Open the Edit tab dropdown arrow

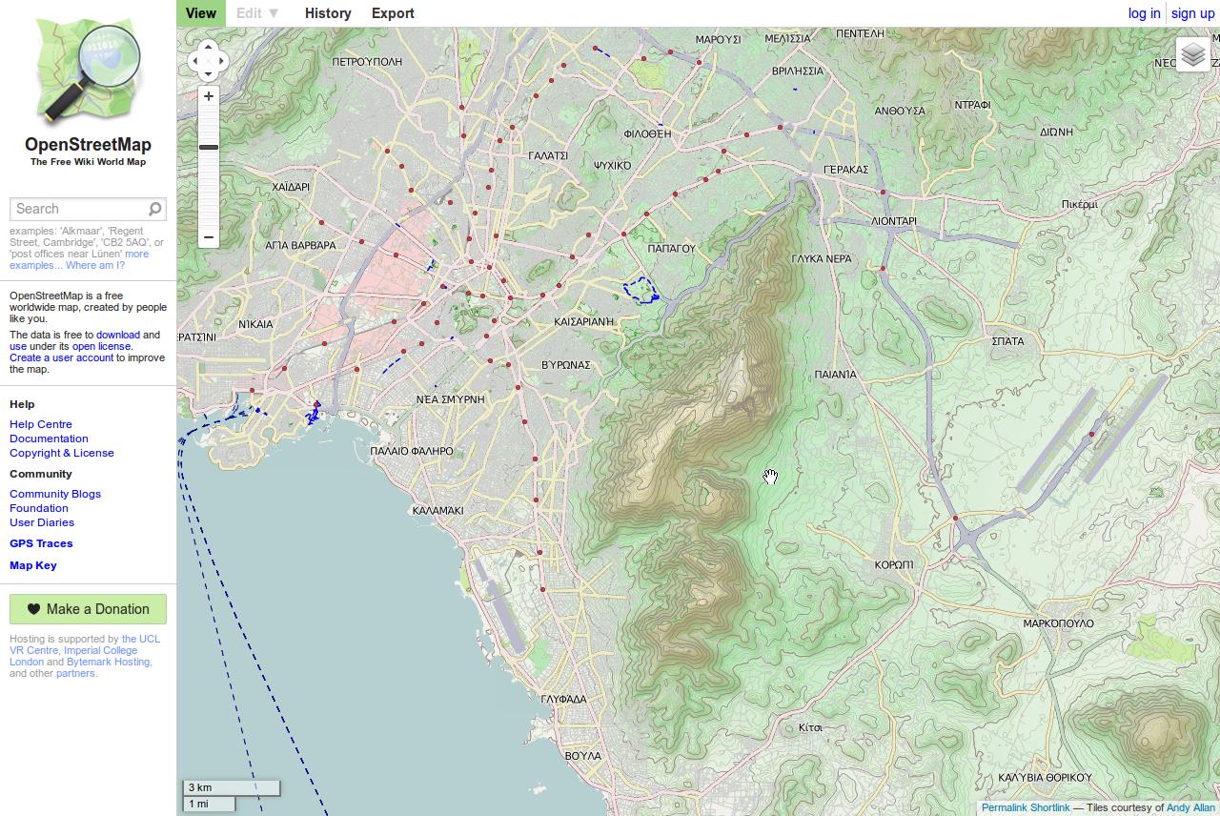(x=274, y=13)
